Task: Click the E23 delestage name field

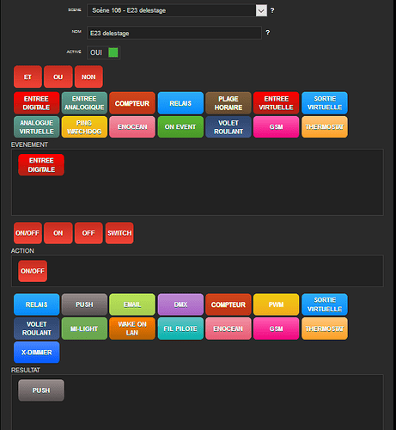Action: [174, 33]
